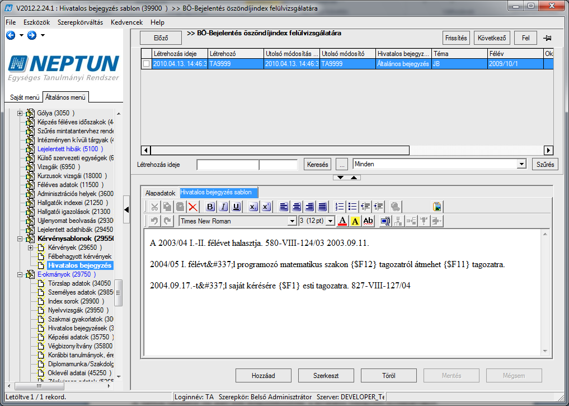Insert a bulleted list
The width and height of the screenshot is (569, 406).
tap(352, 207)
